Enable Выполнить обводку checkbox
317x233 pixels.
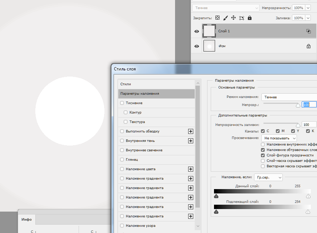122,131
